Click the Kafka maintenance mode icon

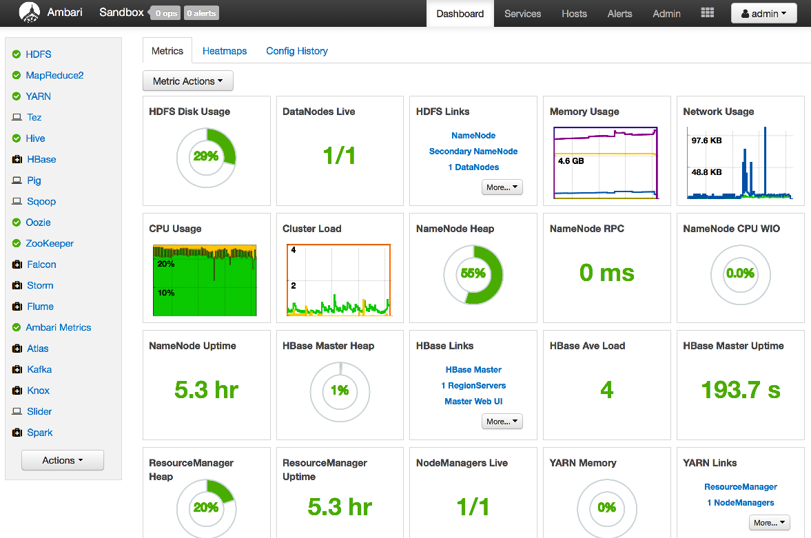pos(17,369)
